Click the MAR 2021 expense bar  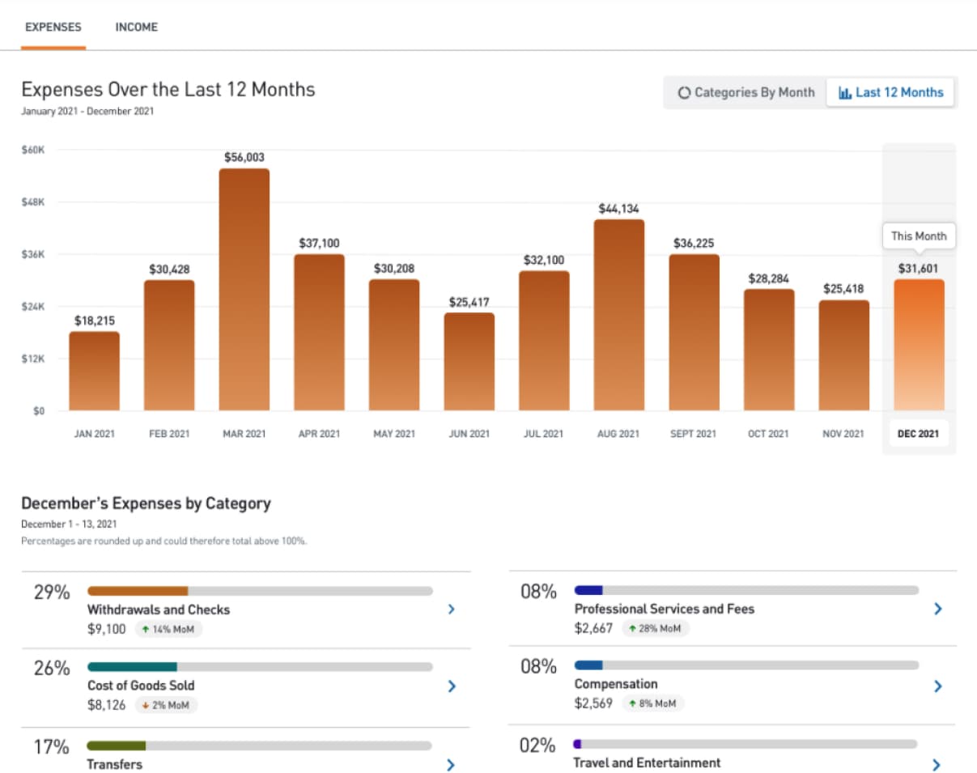(244, 290)
